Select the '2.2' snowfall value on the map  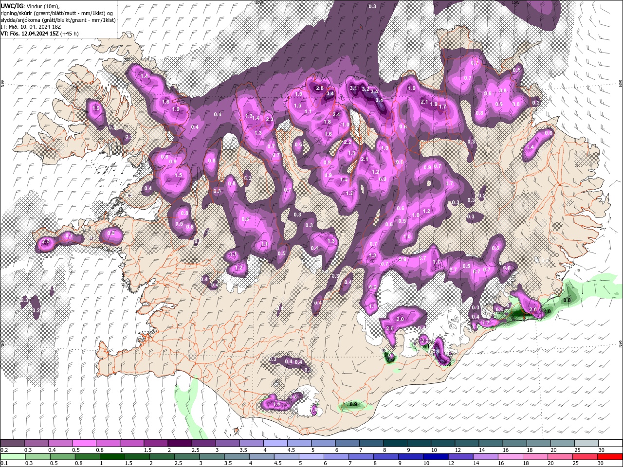[348, 142]
